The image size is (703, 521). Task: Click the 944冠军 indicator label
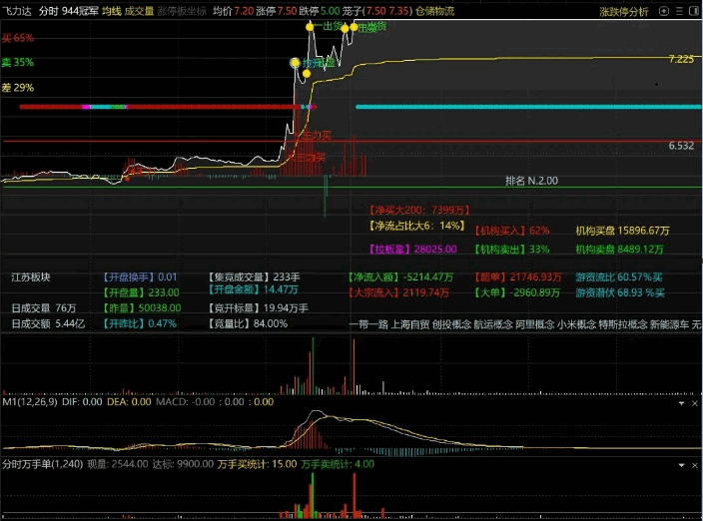(80, 11)
